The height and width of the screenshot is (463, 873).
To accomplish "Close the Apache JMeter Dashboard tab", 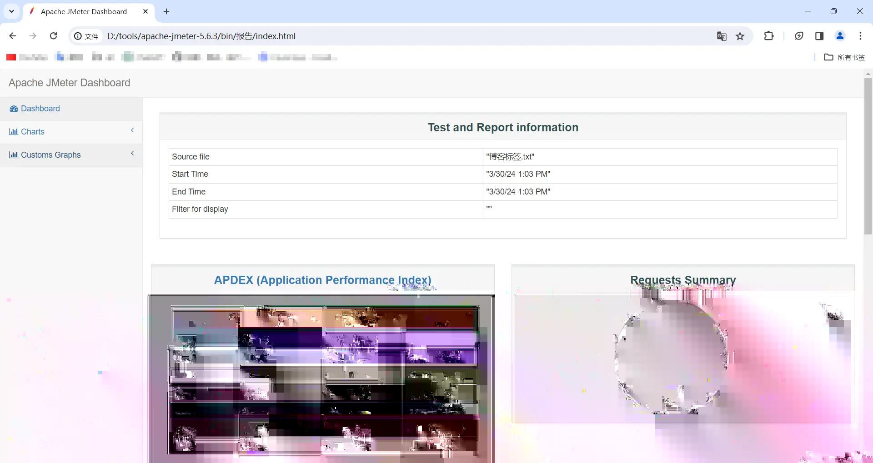I will 145,11.
